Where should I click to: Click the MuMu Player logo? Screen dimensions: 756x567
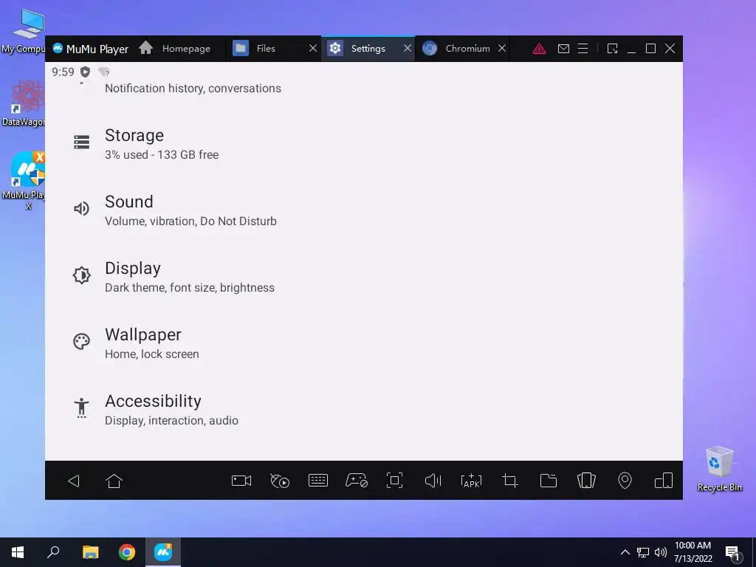(58, 48)
